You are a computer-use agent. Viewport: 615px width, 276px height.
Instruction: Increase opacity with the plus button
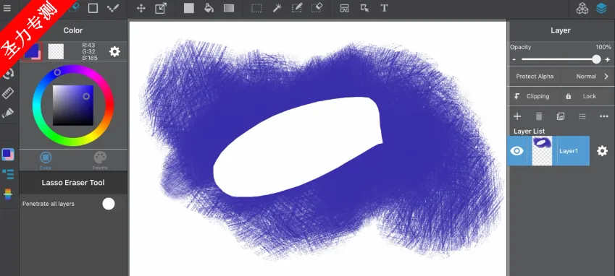[608, 59]
